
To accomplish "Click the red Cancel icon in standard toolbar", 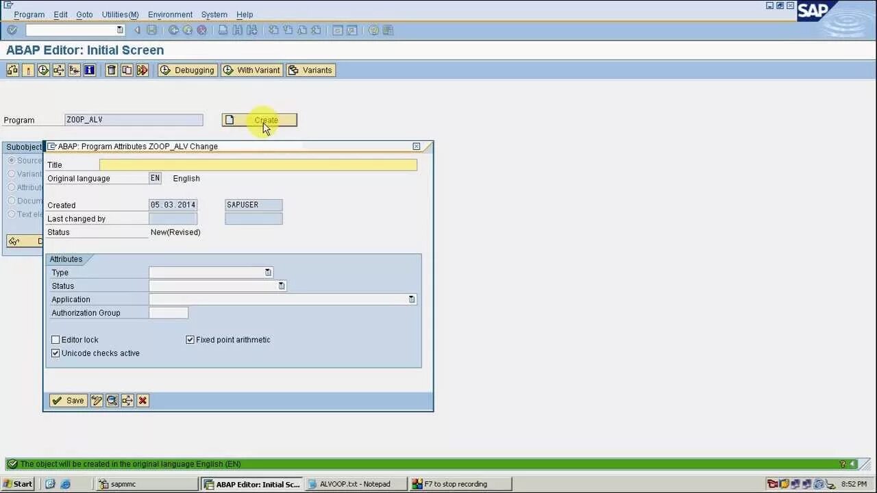I will pos(202,30).
